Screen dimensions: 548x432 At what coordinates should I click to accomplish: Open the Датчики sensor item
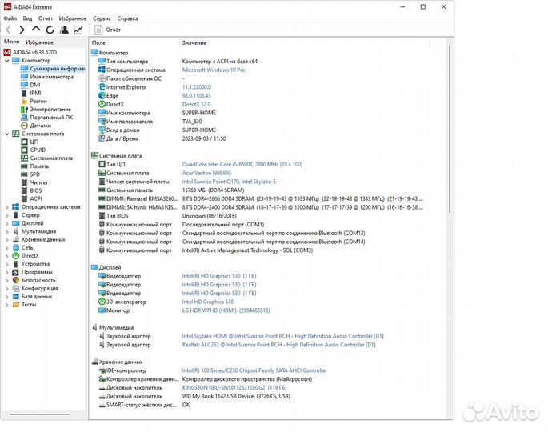point(36,126)
